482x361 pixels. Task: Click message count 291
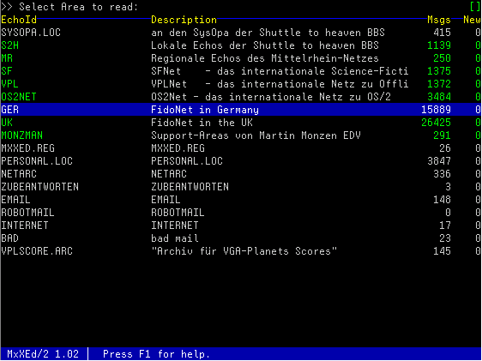pos(442,135)
